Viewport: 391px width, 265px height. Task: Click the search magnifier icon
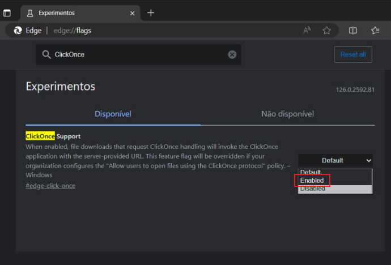coord(46,54)
